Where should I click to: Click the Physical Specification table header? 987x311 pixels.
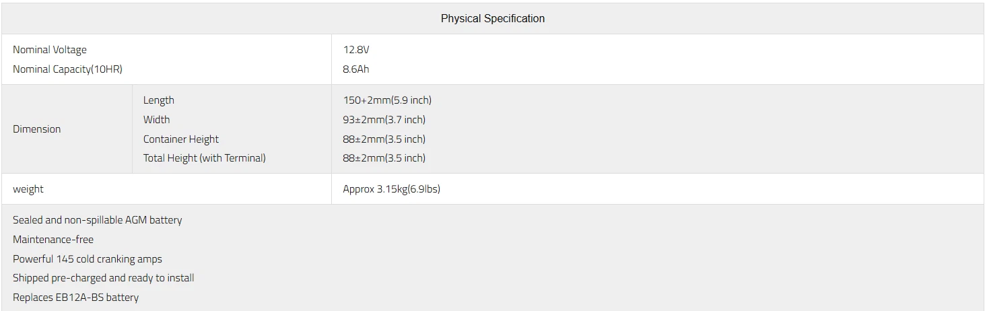492,19
